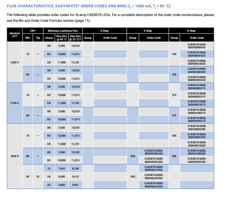226x198 pixels.
Task: Select the "AB" flux group cell
Action: [49, 177]
